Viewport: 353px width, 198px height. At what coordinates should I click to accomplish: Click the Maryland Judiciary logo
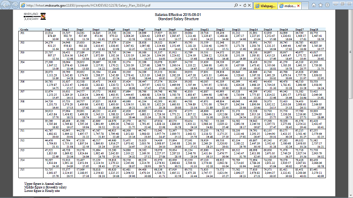pyautogui.click(x=35, y=16)
